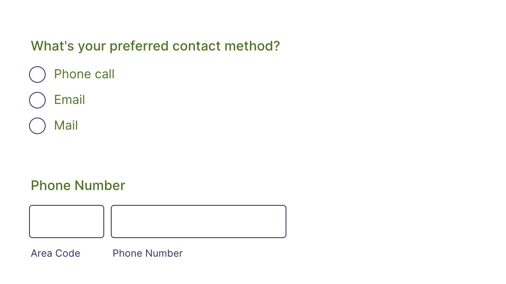Screen dimensions: 506x284
Task: Click the word 'Mail' beside the third radio
Action: pos(66,126)
